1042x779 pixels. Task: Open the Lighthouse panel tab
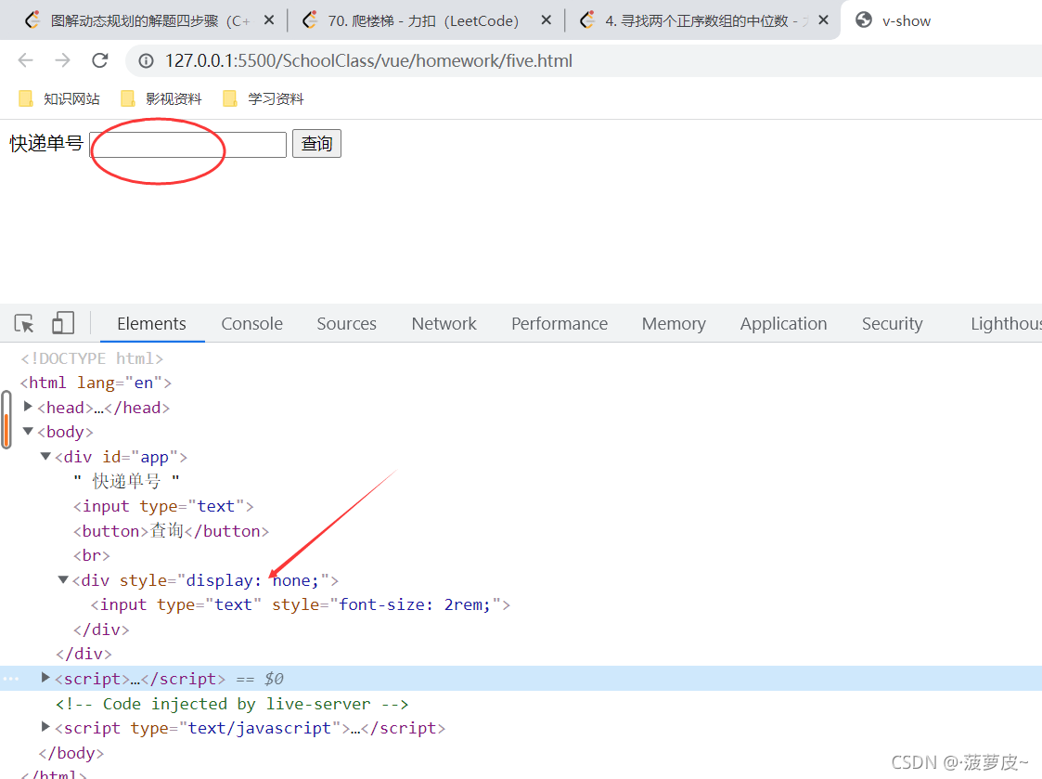[1006, 324]
